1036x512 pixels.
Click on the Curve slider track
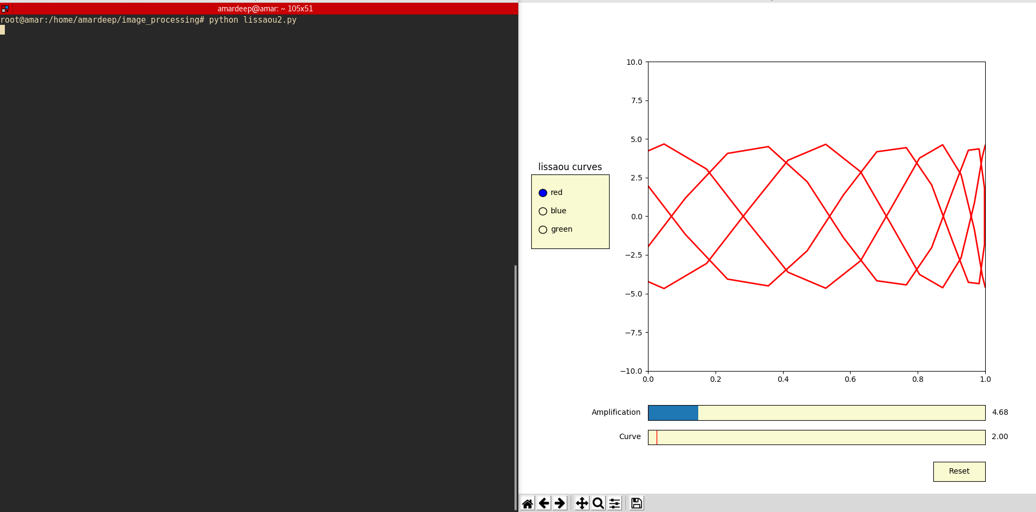click(x=817, y=437)
